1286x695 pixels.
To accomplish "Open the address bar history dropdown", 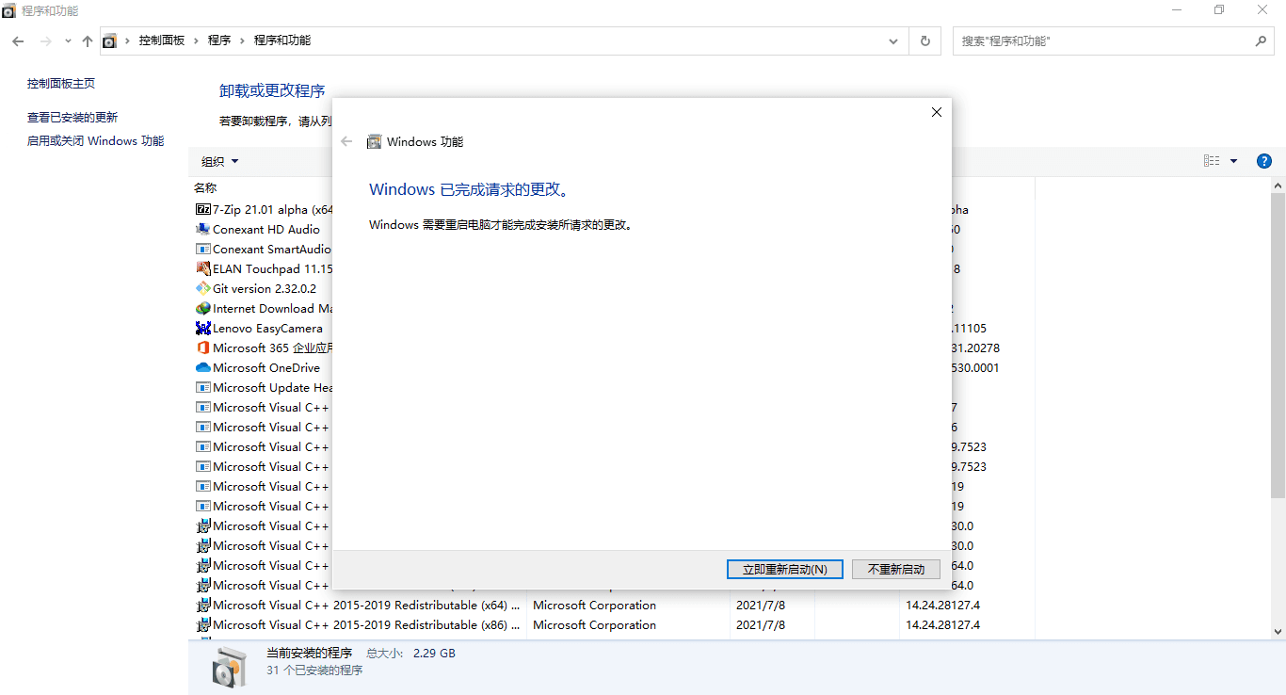I will click(x=893, y=41).
